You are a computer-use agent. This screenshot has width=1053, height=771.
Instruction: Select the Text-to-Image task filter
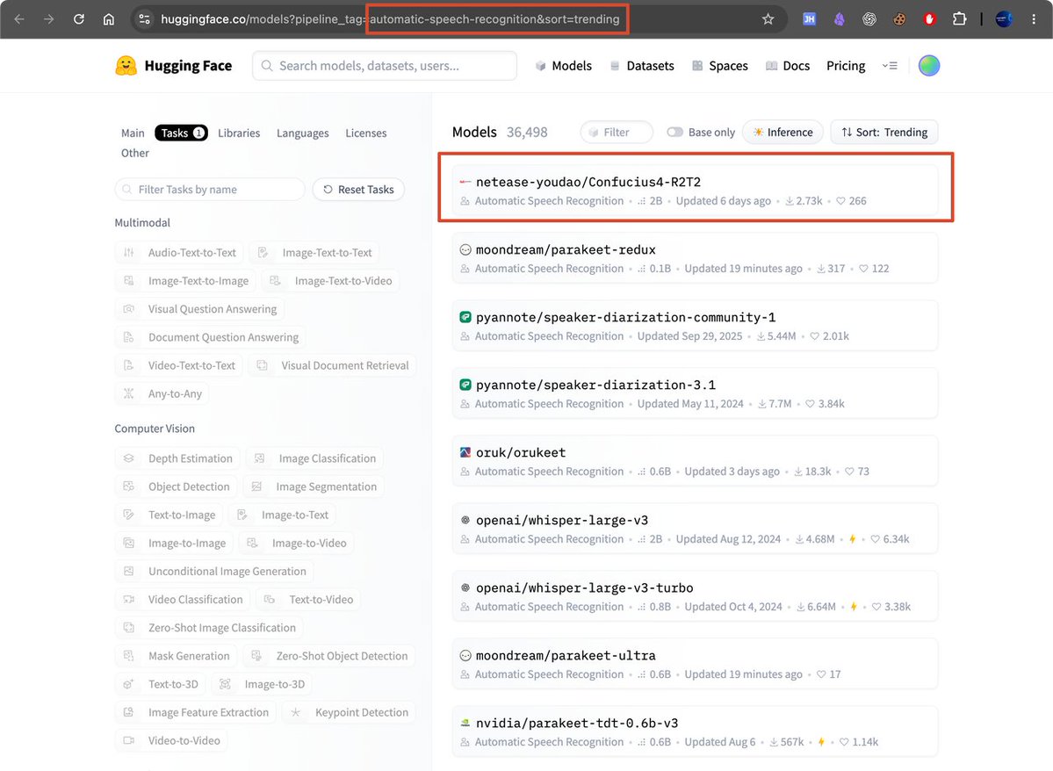pyautogui.click(x=169, y=515)
